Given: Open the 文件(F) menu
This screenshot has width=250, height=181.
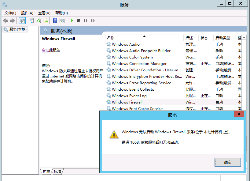Looking at the screenshot, I should (x=10, y=13).
